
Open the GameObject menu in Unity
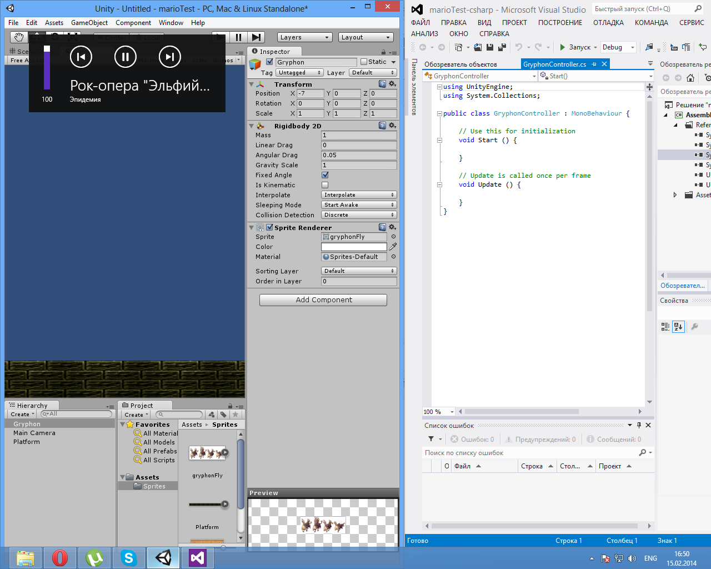pos(89,23)
